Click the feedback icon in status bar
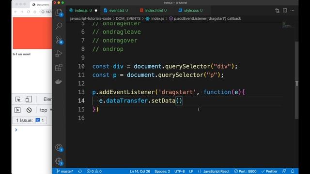This screenshot has width=310, height=174. [284, 171]
